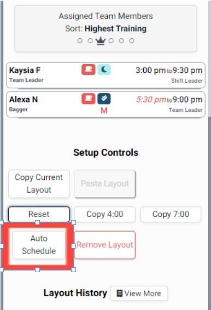Open Kaysia F team member card
Viewport: 211px width, 310px height.
click(x=106, y=75)
